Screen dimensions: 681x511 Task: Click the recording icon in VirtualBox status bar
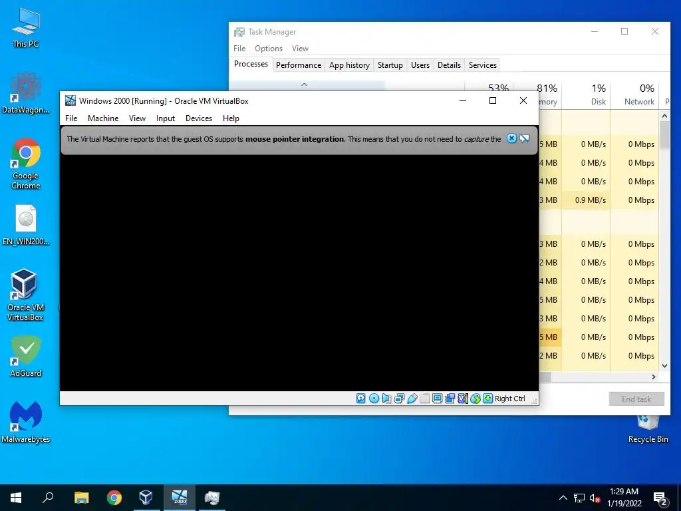point(450,399)
